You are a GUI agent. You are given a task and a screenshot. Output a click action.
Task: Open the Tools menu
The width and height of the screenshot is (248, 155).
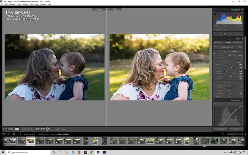pyautogui.click(x=32, y=4)
